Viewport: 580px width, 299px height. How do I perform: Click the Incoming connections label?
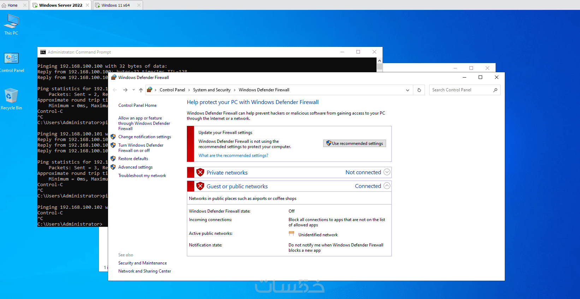click(x=211, y=220)
